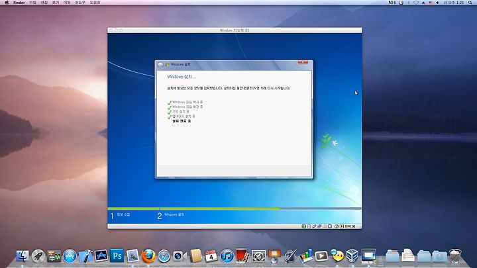Launch Xcode from the Dock

[x=85, y=256]
